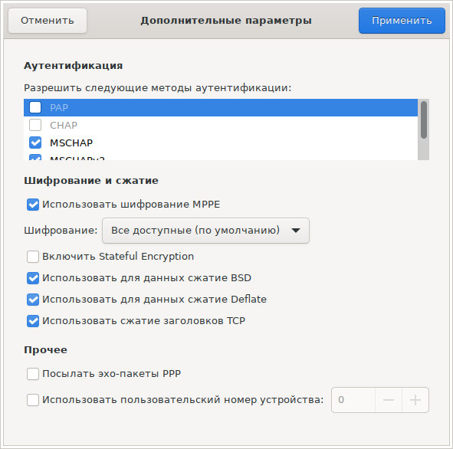Select the PAP row in the list
The image size is (453, 449).
(221, 107)
